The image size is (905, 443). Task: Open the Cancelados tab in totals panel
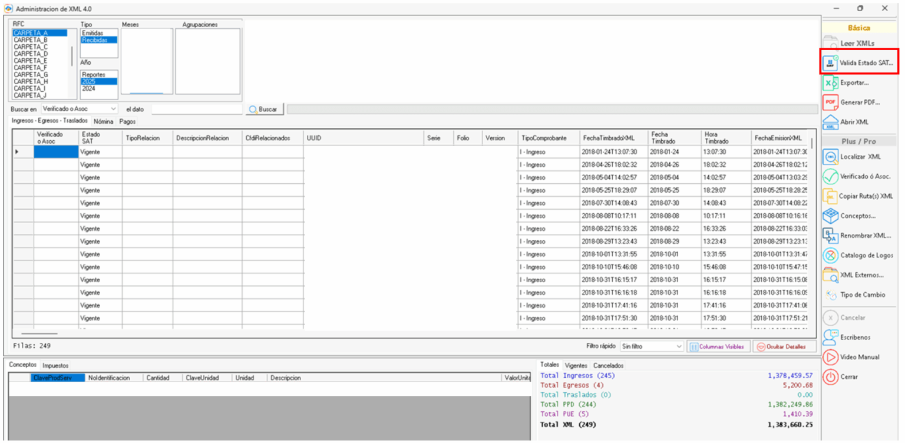pyautogui.click(x=608, y=365)
